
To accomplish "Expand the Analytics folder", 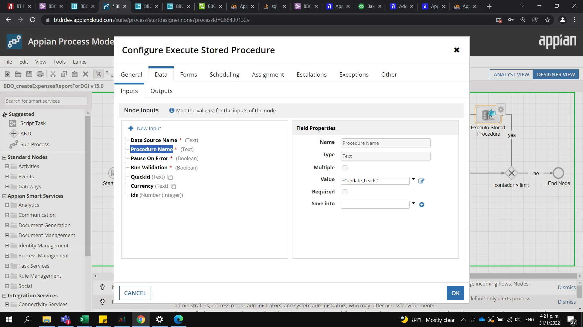I will [7, 205].
